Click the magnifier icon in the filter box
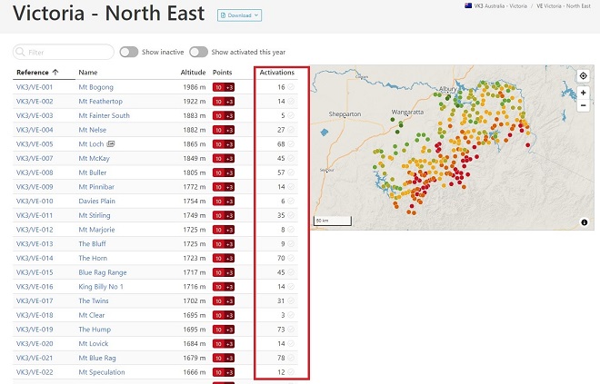Screen dimensions: 600x384 (20, 52)
